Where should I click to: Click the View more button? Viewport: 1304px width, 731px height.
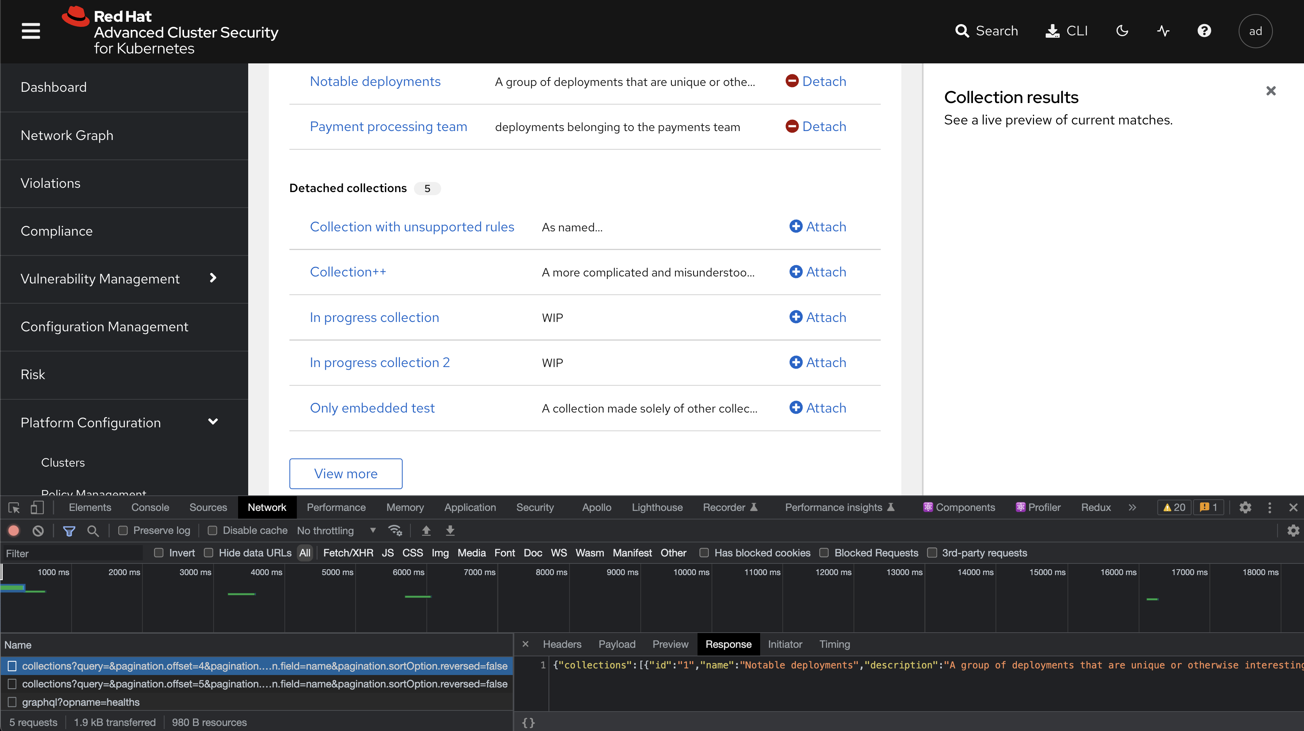tap(346, 474)
